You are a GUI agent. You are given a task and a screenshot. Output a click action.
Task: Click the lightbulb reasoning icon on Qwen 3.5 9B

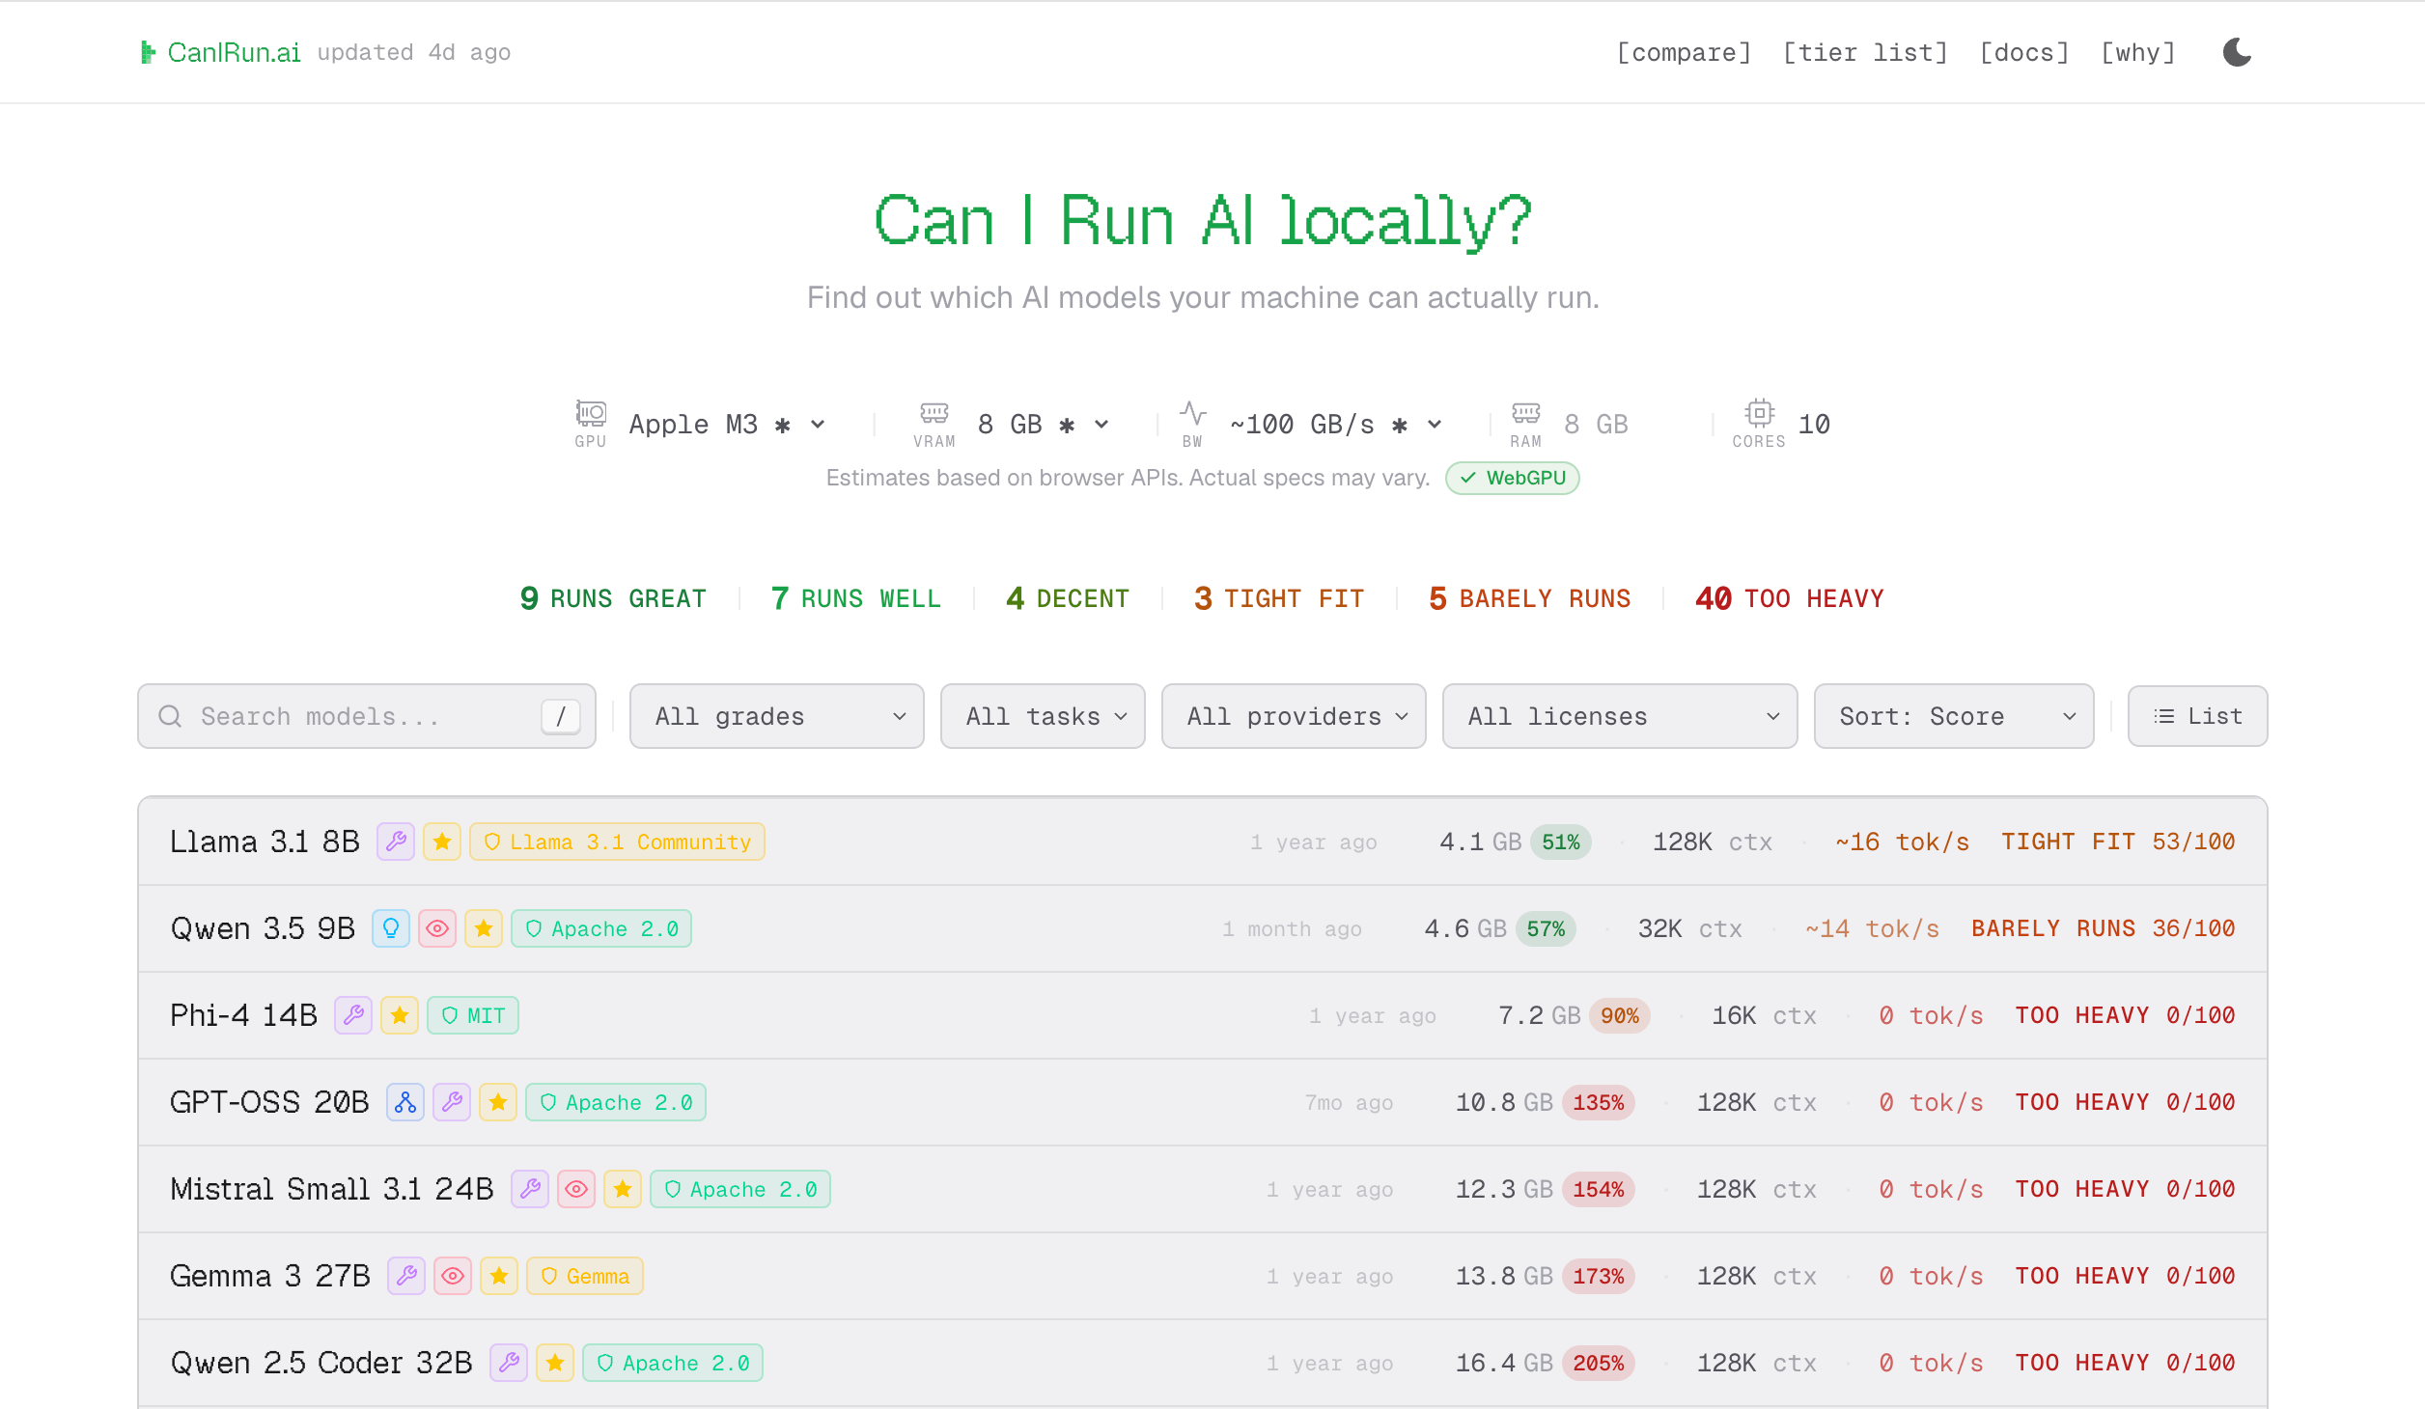[x=391, y=928]
